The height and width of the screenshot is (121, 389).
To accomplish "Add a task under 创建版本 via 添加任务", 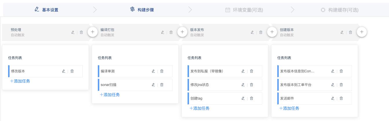I will [289, 108].
